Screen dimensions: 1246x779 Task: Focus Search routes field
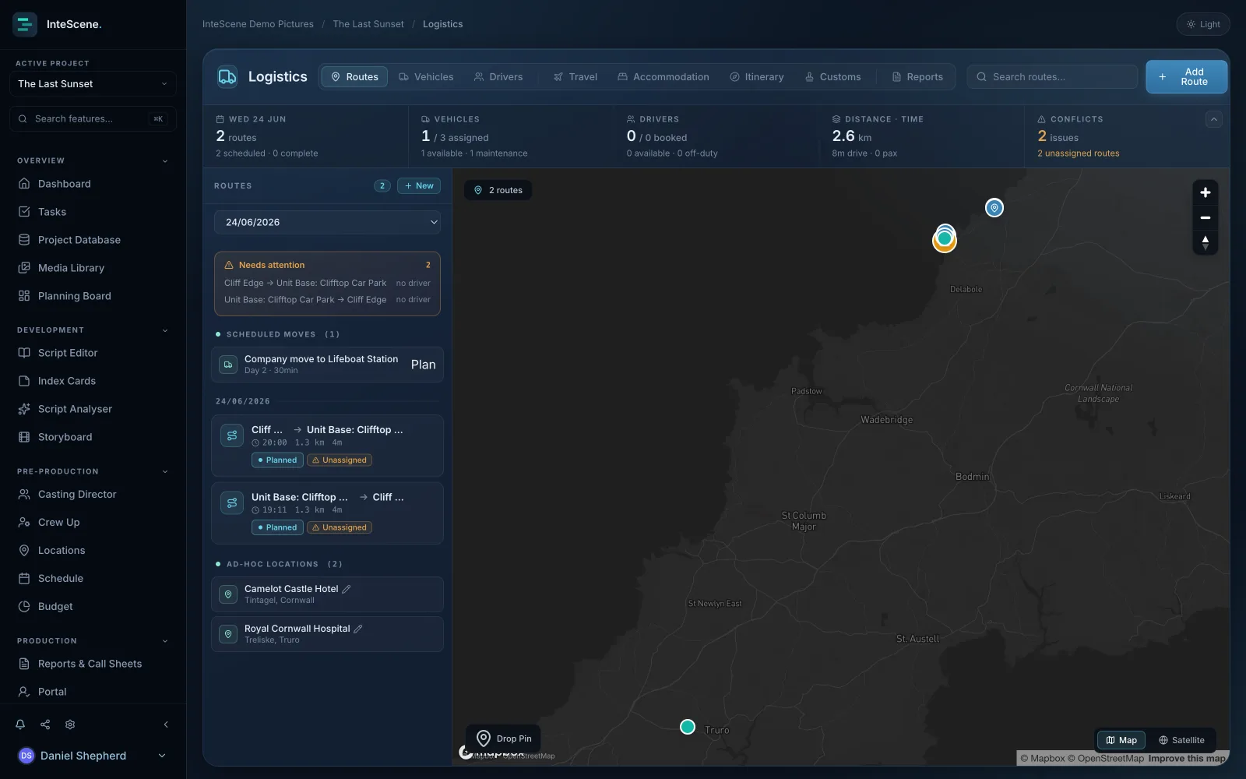[1052, 76]
